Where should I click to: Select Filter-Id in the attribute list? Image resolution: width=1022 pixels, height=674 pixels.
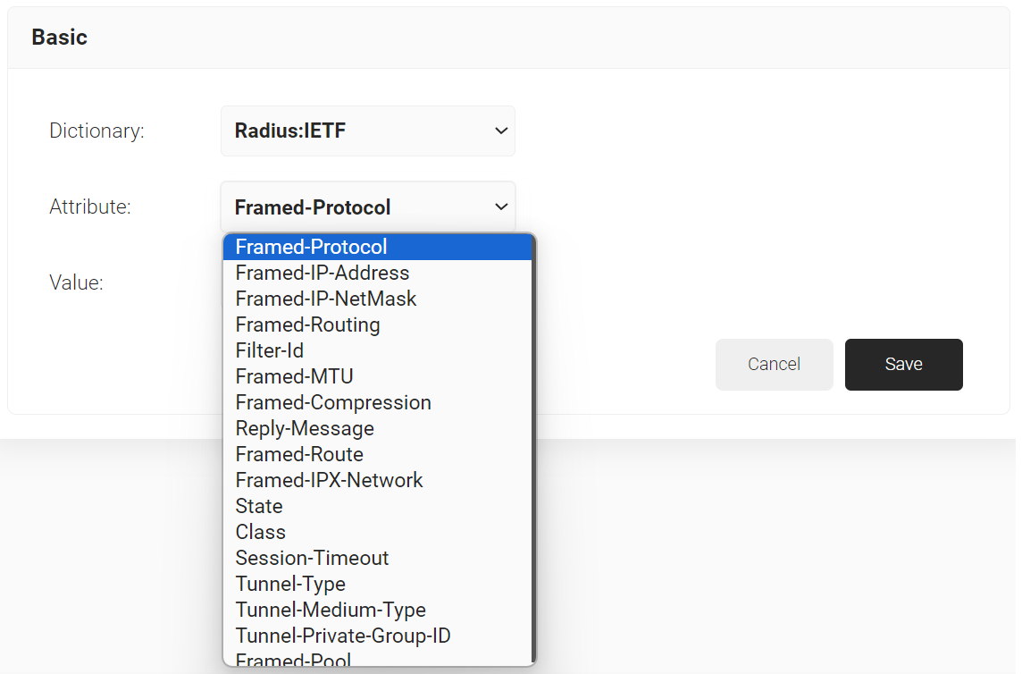377,351
